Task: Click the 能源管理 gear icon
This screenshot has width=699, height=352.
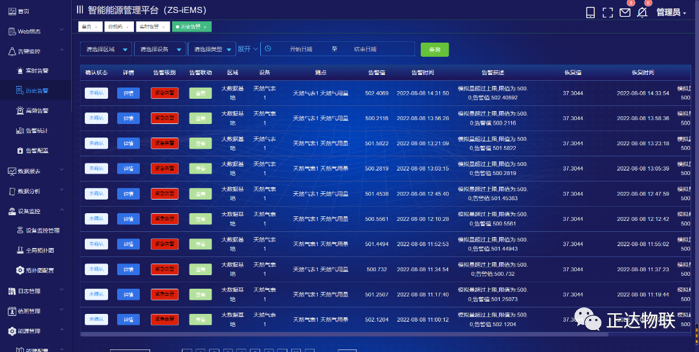Action: 12,331
